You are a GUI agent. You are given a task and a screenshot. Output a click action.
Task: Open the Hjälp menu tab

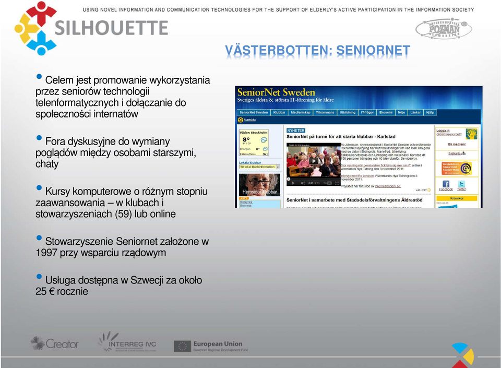(x=430, y=112)
